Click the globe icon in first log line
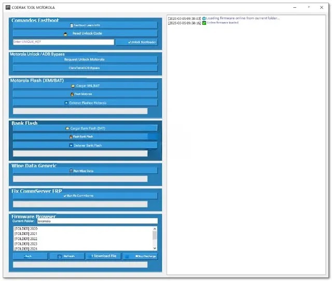Image resolution: width=332 pixels, height=281 pixels. (x=204, y=19)
